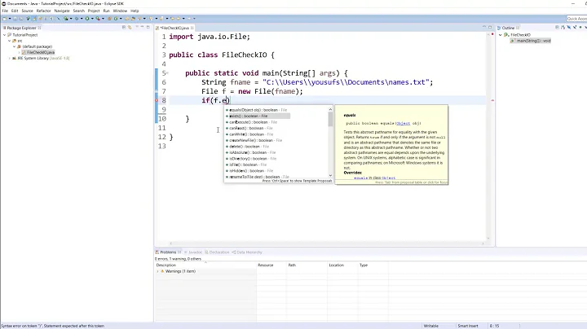This screenshot has width=587, height=329.
Task: Open dropdown arrow next to New icon
Action: click(10, 18)
